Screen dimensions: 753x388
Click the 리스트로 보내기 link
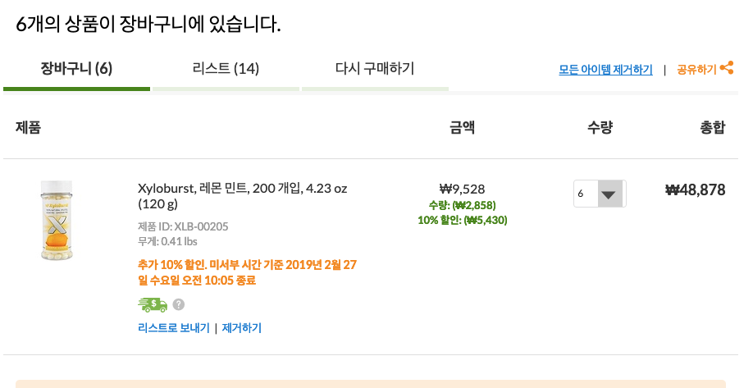[x=173, y=328]
